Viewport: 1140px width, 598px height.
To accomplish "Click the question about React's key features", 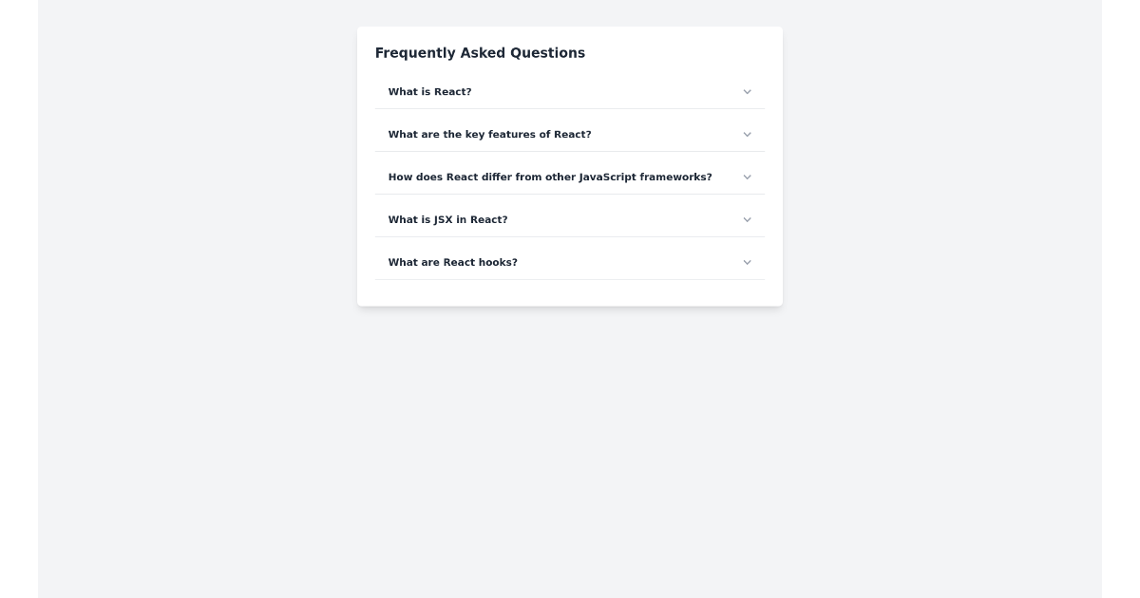I will pyautogui.click(x=489, y=134).
